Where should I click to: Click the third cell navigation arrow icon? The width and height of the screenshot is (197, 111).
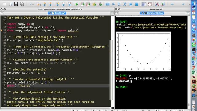70,4
